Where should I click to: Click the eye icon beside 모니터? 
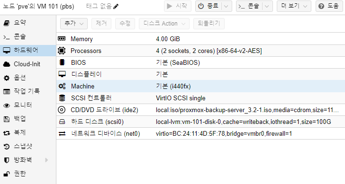click(7, 105)
